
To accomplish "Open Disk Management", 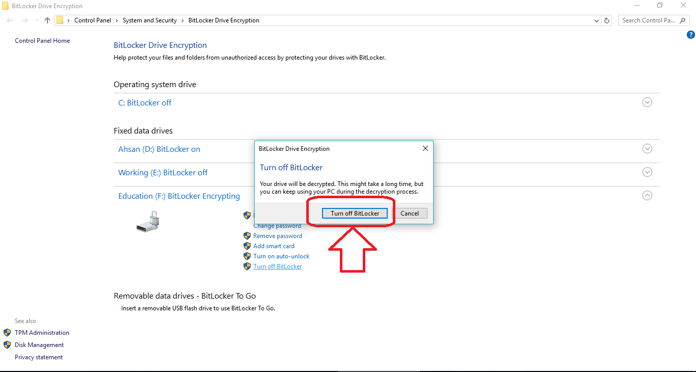I will point(39,345).
